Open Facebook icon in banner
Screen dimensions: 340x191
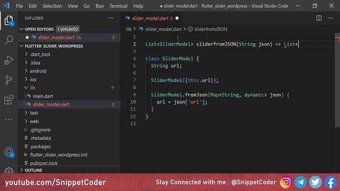point(330,182)
